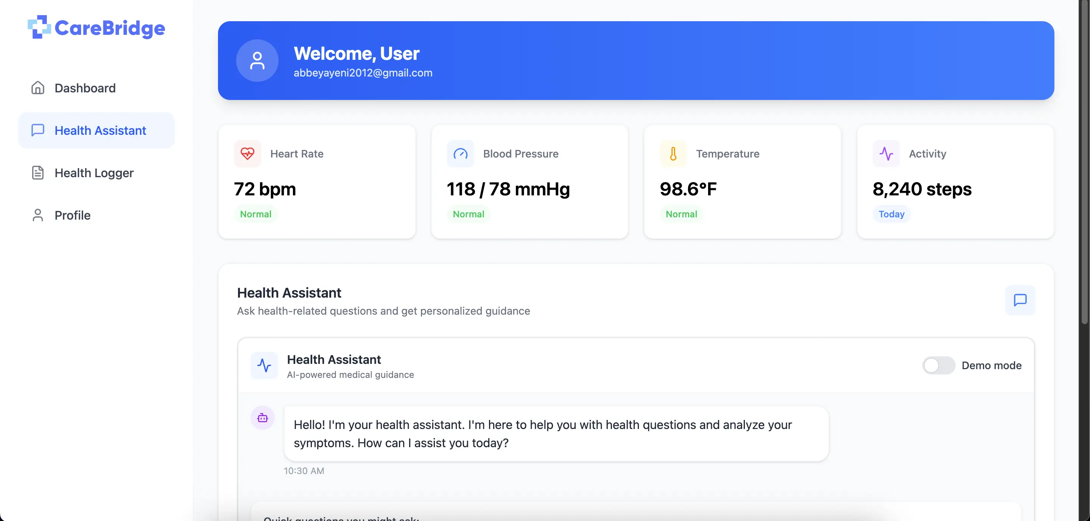Click the CareBridge brand name

click(110, 28)
